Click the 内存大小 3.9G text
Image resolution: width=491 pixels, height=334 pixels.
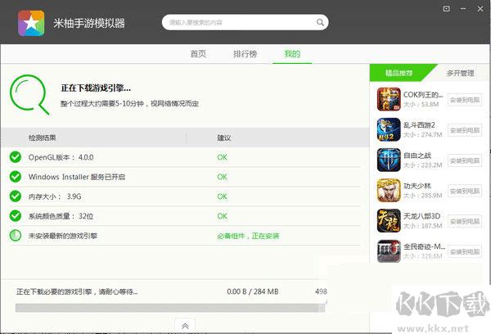tap(55, 196)
